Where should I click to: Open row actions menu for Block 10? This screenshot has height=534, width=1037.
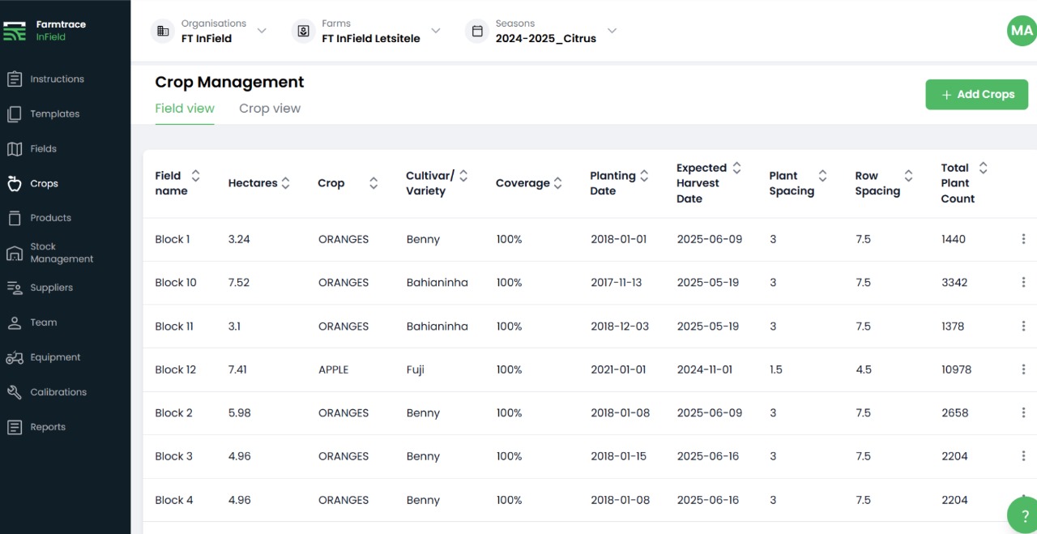click(x=1023, y=283)
